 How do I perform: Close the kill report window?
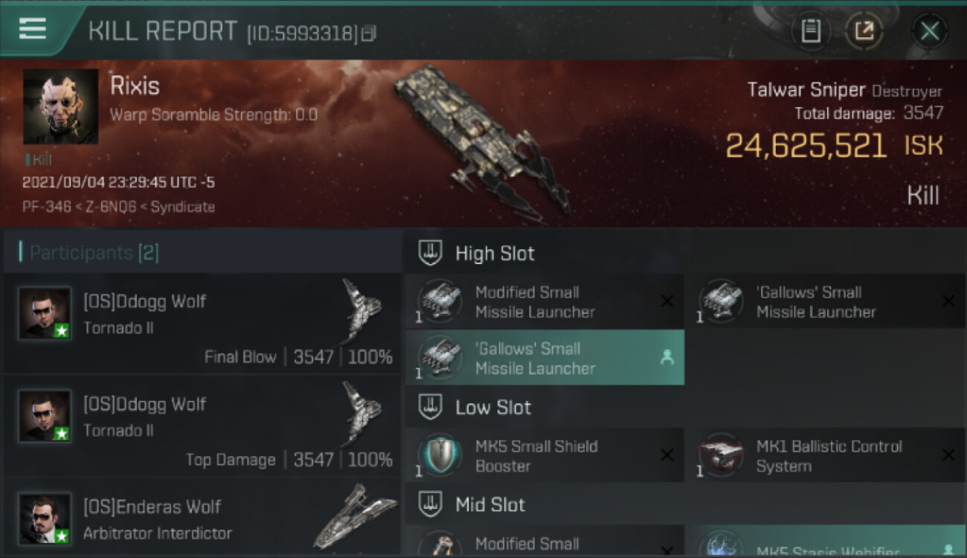coord(929,31)
